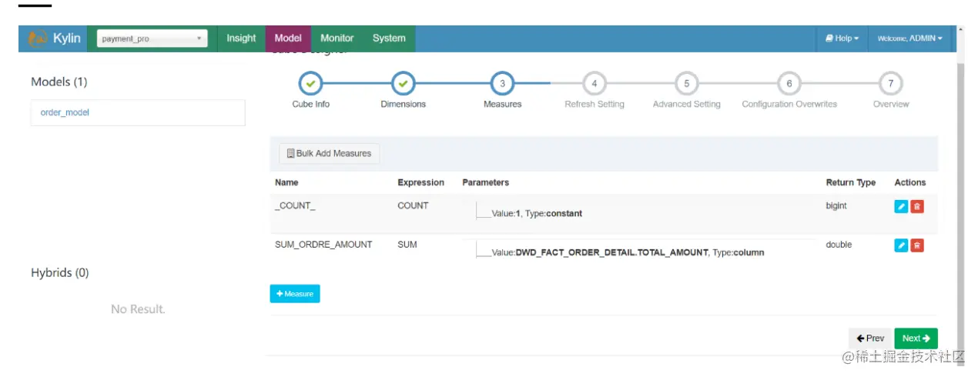Jump to step 5 Advanced Setting

[x=686, y=83]
